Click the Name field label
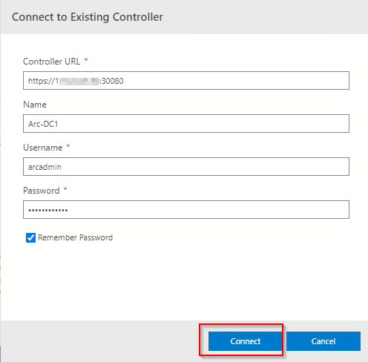Image resolution: width=368 pixels, height=362 pixels. tap(35, 105)
